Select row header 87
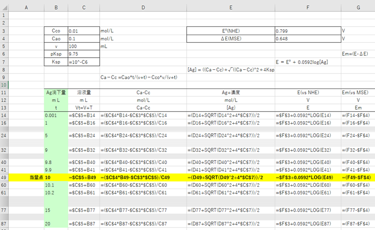 pos(4,224)
